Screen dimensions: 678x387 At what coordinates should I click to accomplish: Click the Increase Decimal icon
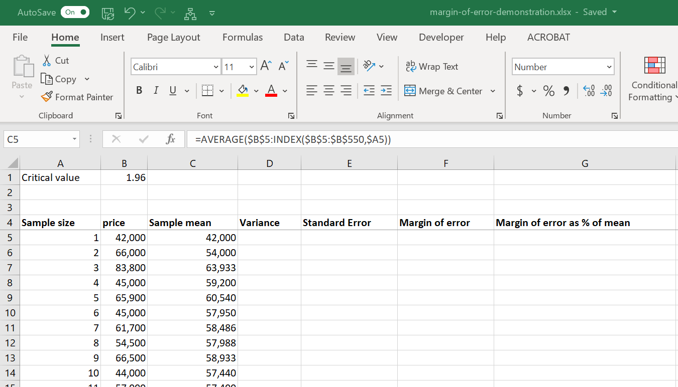[588, 91]
